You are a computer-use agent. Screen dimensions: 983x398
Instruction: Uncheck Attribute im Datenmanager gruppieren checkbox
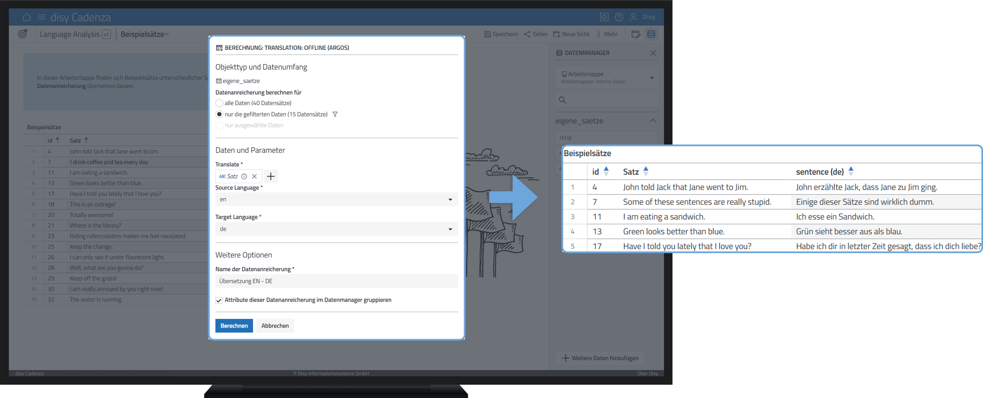(219, 301)
